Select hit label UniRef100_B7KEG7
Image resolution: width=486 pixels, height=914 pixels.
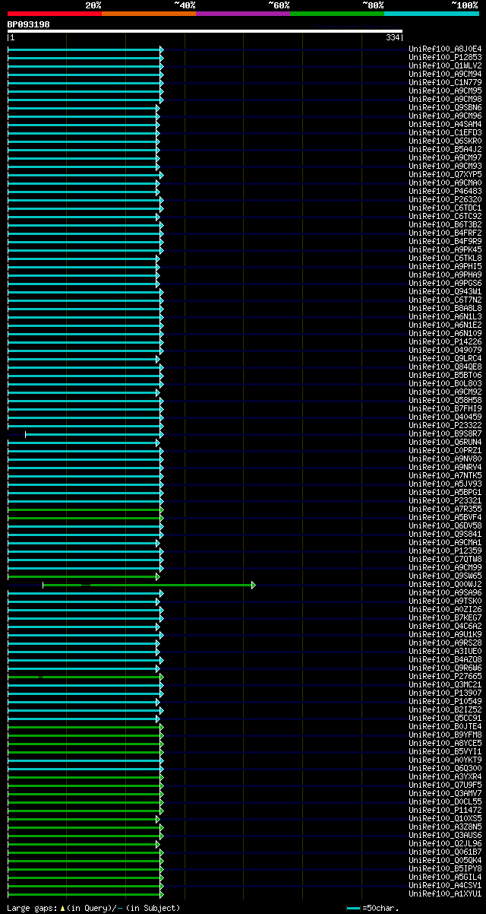[445, 617]
